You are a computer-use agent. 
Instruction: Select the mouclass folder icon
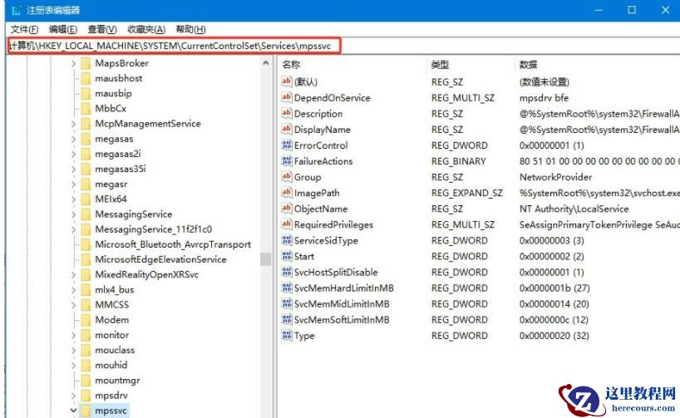point(86,350)
